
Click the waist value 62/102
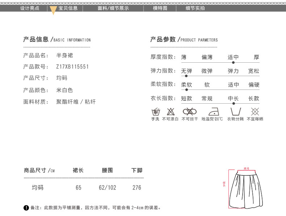pos(108,187)
